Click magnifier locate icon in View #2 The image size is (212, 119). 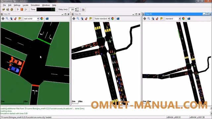pos(149,19)
